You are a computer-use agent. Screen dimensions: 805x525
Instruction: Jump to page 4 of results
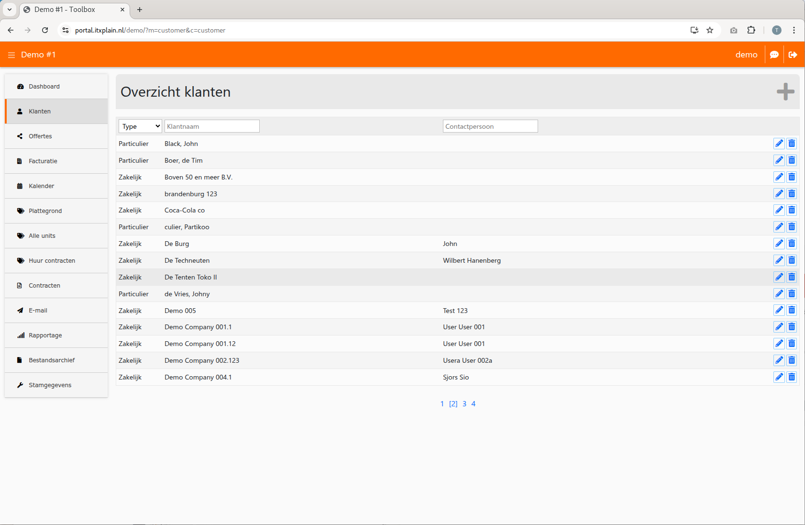[x=473, y=404]
